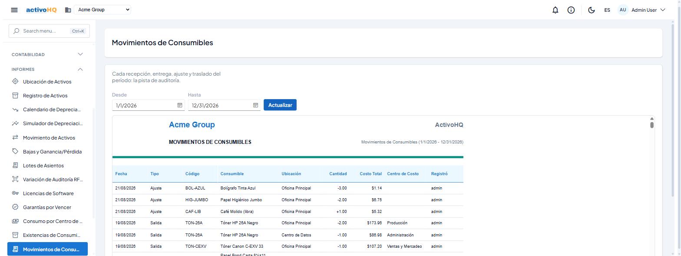Image resolution: width=681 pixels, height=256 pixels.
Task: Click the TON-CEXV code cell
Action: [x=196, y=246]
